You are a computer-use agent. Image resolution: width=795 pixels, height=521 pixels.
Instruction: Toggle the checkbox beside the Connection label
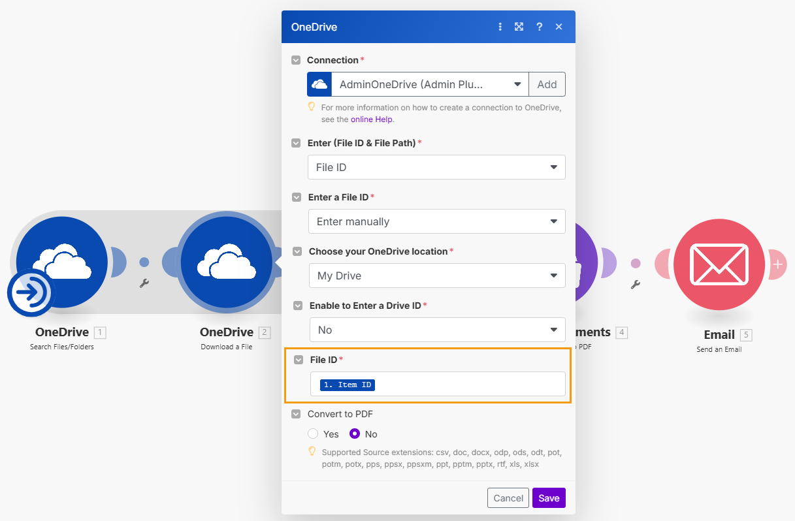(x=296, y=60)
